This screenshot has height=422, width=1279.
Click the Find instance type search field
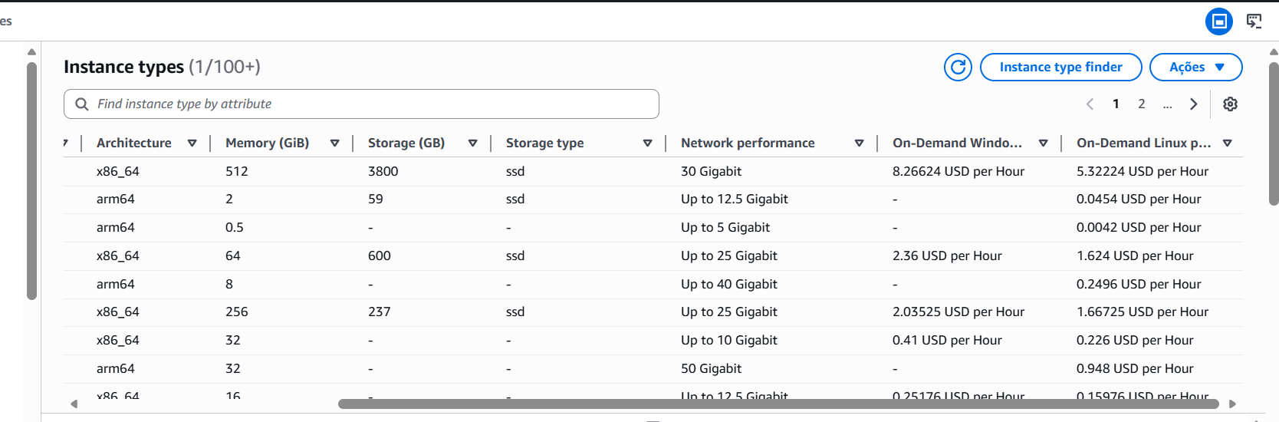(x=368, y=104)
